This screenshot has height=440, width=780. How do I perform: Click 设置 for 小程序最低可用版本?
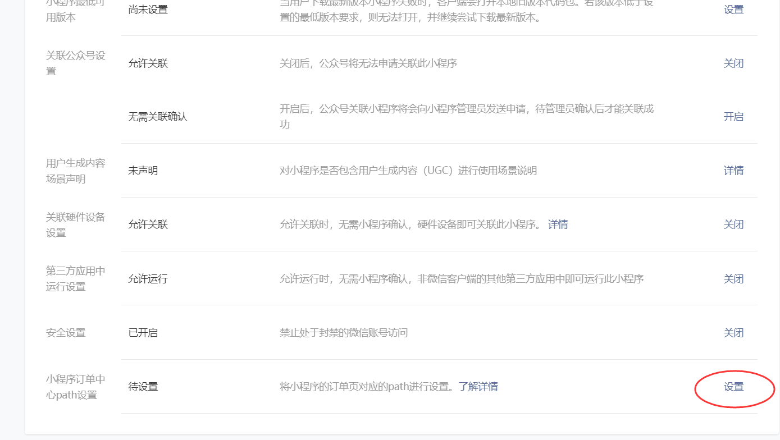[x=733, y=10]
